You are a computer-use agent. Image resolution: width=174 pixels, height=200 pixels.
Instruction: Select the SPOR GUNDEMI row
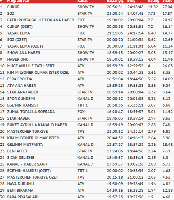pyautogui.click(x=21, y=99)
